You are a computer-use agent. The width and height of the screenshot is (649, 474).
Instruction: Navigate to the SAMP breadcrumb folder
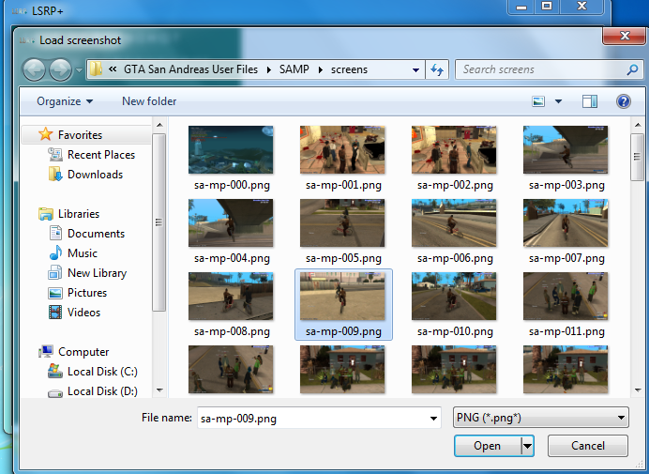(x=294, y=69)
